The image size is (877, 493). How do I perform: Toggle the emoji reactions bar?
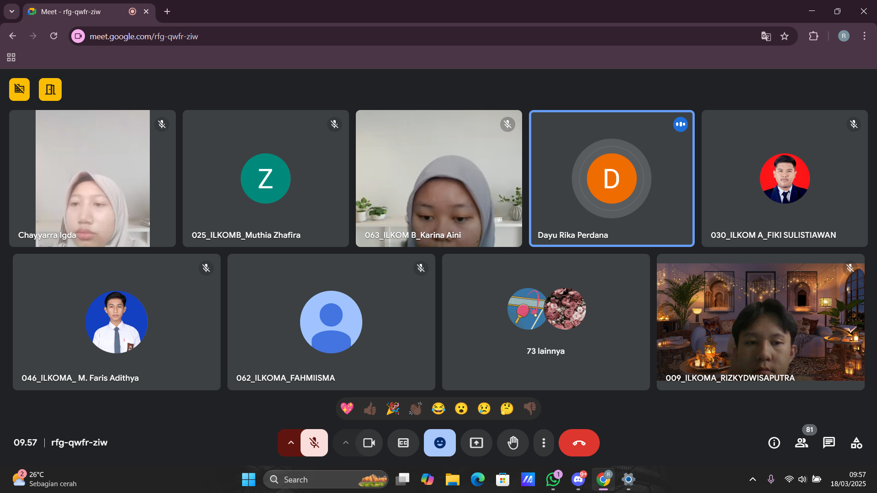(x=440, y=443)
